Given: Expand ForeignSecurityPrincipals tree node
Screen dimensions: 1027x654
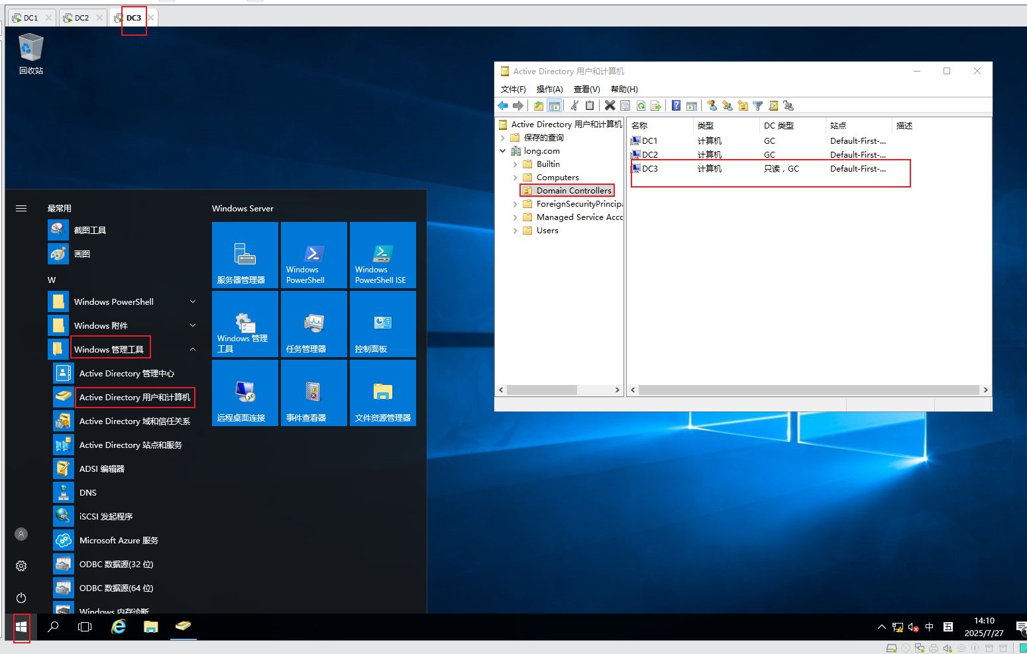Looking at the screenshot, I should (515, 204).
